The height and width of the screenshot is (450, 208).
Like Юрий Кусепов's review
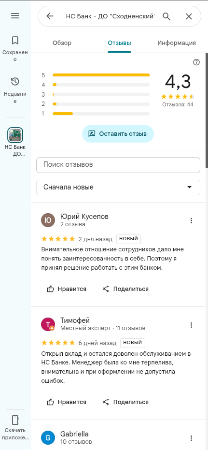(67, 289)
